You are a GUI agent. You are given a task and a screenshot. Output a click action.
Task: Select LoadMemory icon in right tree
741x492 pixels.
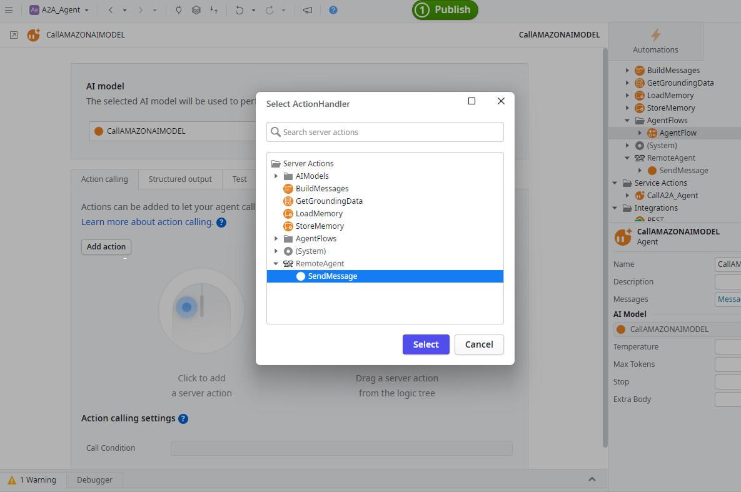click(640, 96)
